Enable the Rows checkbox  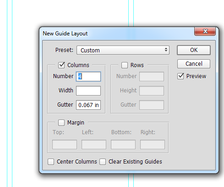(x=125, y=65)
